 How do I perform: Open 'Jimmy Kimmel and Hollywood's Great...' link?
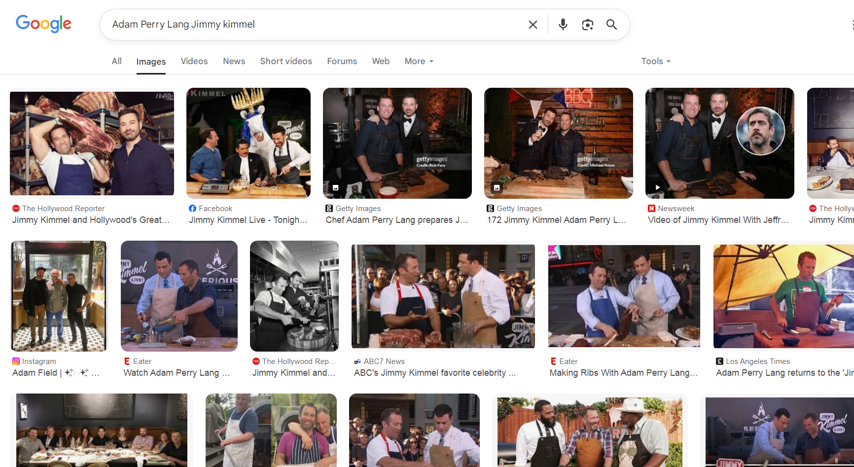pos(91,220)
